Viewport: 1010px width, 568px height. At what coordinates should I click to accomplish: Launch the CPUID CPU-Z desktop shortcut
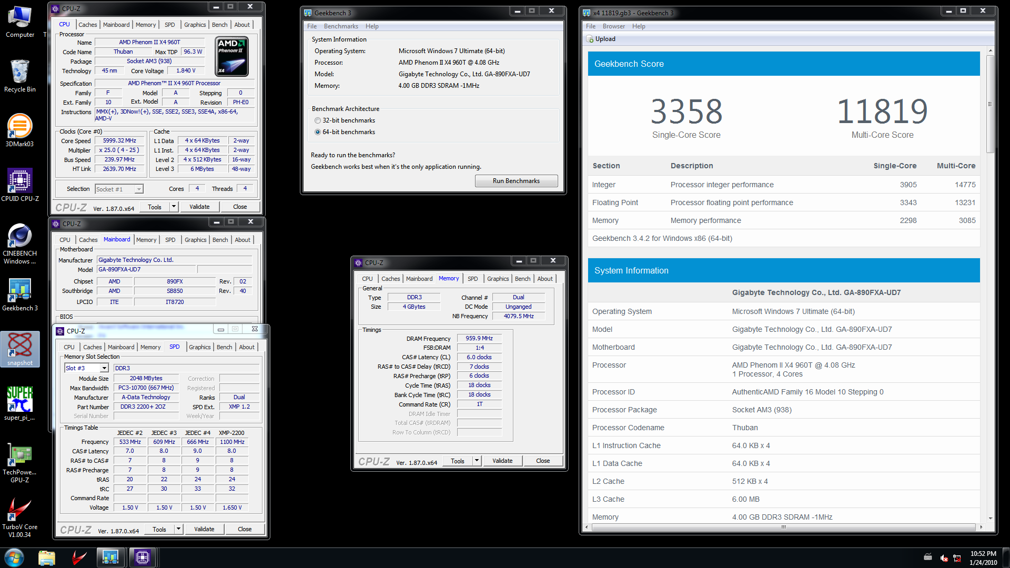pos(20,185)
